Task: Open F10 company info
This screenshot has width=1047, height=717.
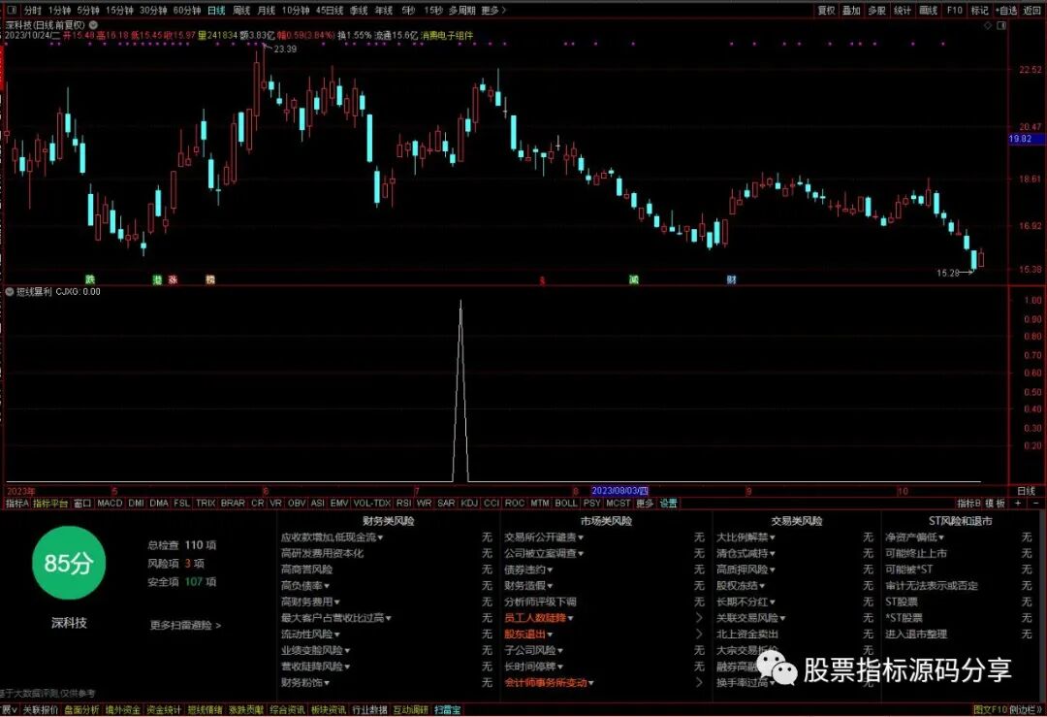Action: [x=954, y=10]
